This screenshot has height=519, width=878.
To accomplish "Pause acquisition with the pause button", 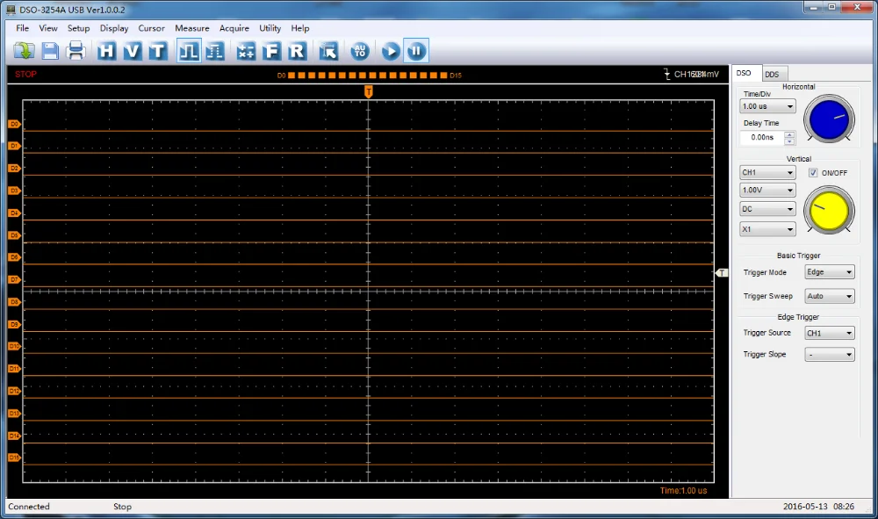I will click(415, 51).
